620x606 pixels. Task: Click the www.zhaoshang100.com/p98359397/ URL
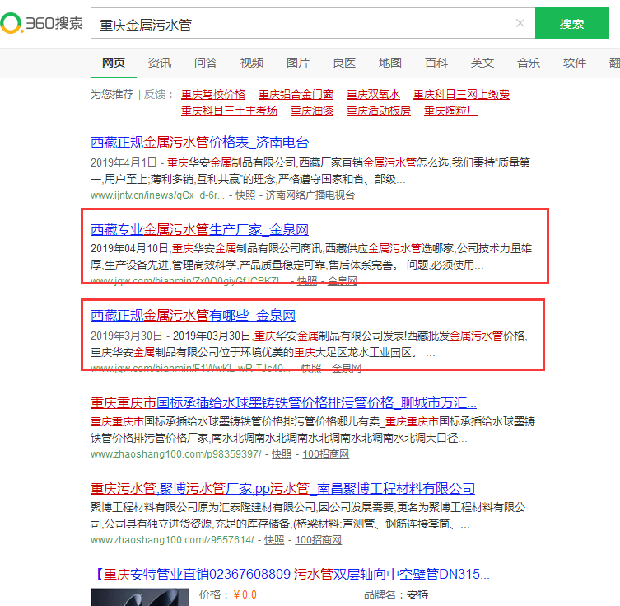[x=176, y=454]
